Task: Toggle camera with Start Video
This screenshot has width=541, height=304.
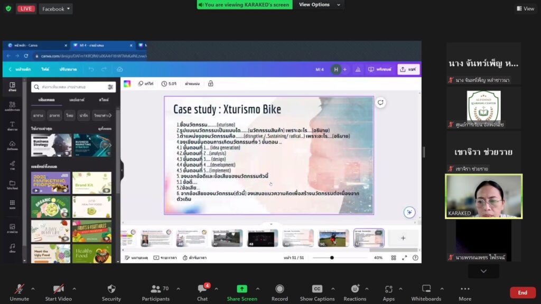Action: [58, 289]
